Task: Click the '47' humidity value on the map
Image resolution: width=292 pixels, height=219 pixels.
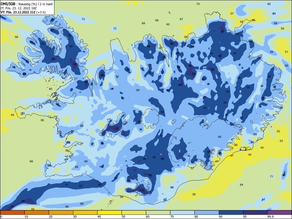Action: click(232, 156)
